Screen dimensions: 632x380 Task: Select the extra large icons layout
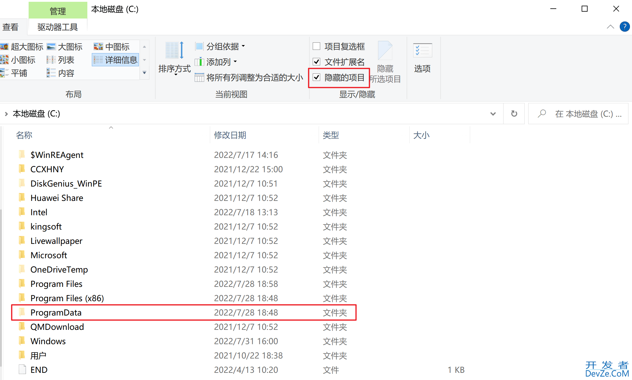22,47
